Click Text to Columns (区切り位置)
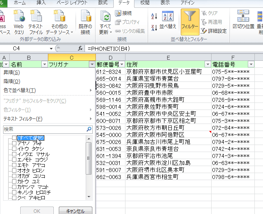The height and width of the screenshot is (214, 263). tap(243, 20)
